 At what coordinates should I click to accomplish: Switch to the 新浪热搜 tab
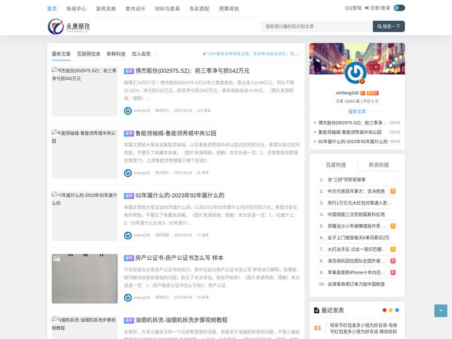pos(379,165)
